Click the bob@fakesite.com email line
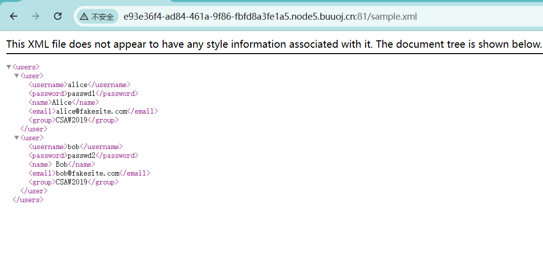Image resolution: width=543 pixels, height=272 pixels. tap(89, 173)
